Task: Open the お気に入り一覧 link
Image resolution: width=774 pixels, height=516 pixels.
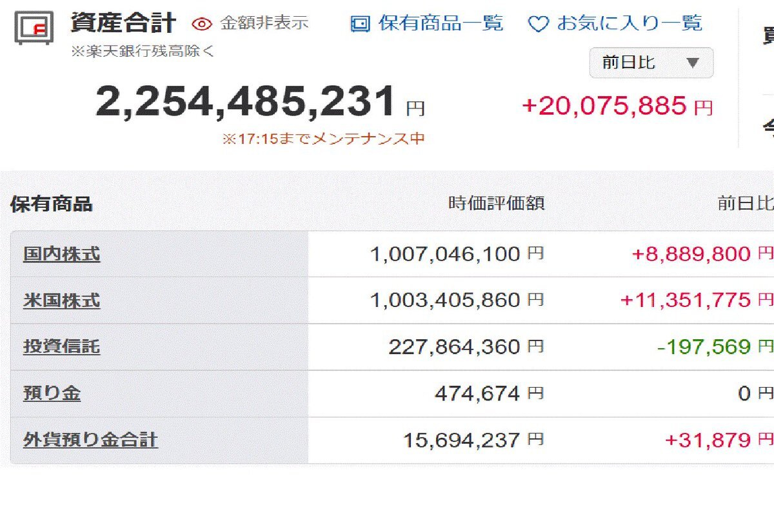Action: 629,24
